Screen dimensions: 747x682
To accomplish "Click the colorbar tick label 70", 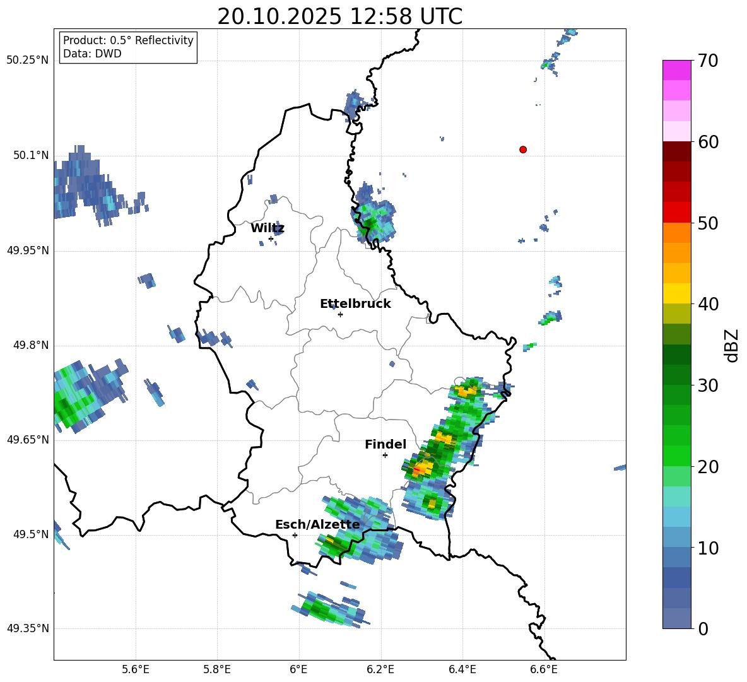I will coord(707,61).
